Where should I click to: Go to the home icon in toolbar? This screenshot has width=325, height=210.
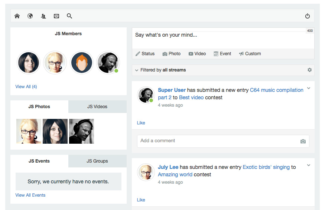[x=17, y=16]
